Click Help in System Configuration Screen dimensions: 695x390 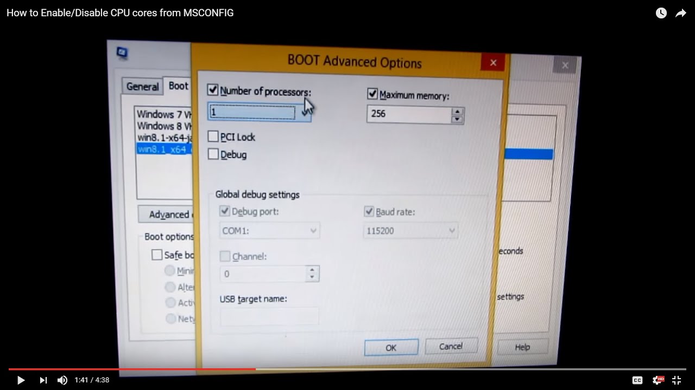522,347
